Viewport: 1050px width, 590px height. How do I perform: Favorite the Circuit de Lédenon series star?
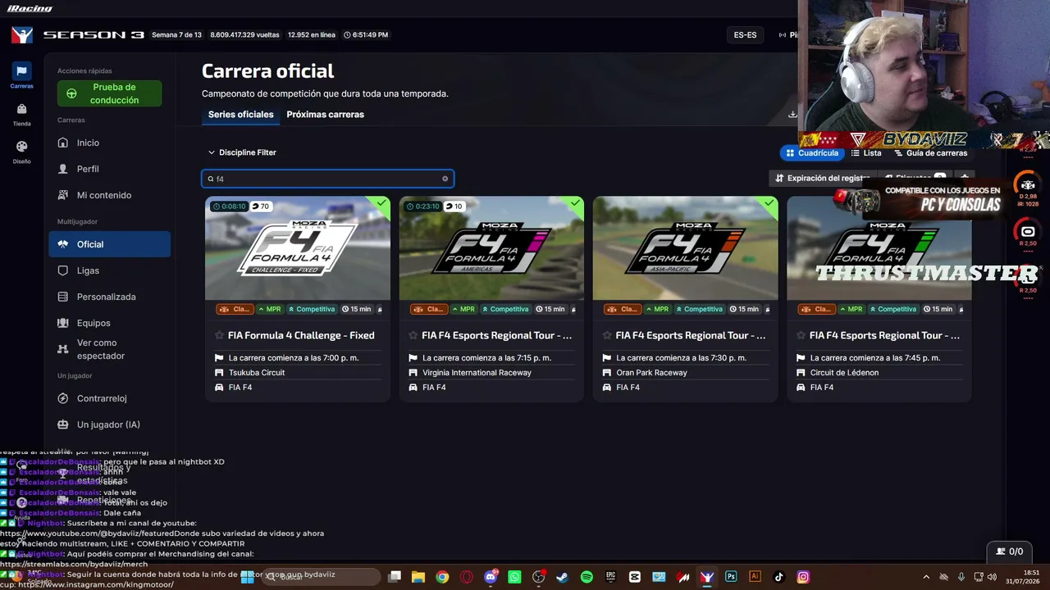tap(801, 335)
